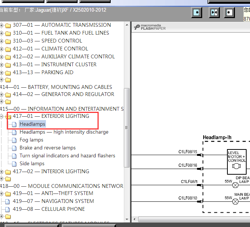The image size is (250, 227).
Task: Click the document icon next to Headlamps
Action: 14,124
